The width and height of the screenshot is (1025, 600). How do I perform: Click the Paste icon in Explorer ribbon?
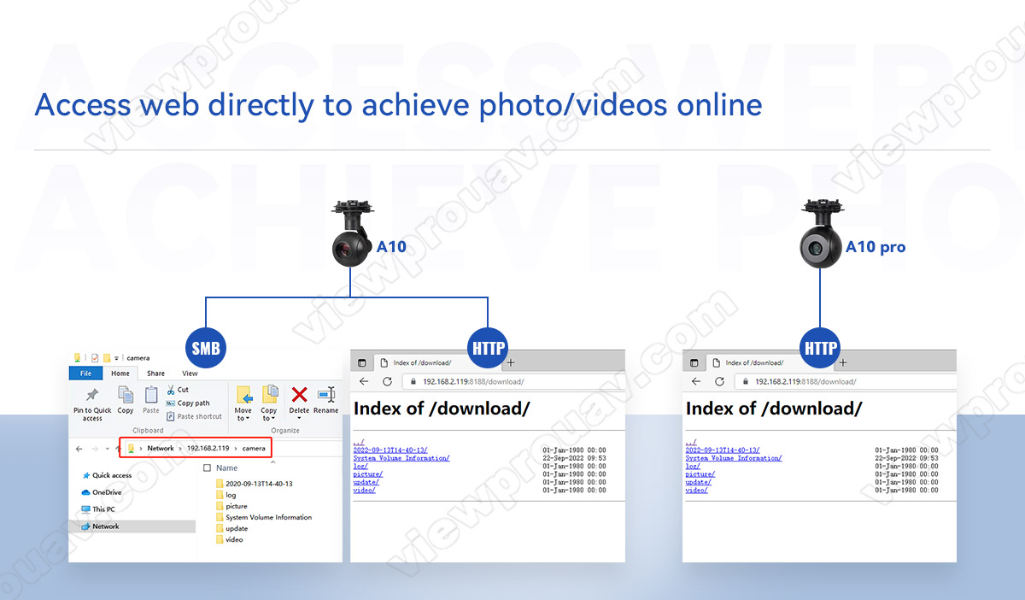pos(151,395)
